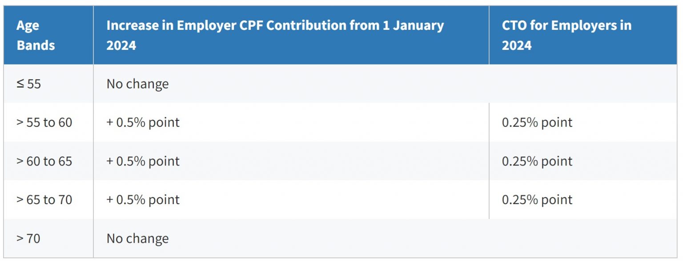Click + 0.5% point for > 65 to 70

pos(143,200)
